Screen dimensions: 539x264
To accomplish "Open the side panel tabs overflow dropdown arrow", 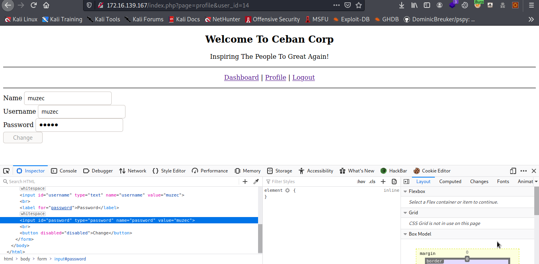I will 536,182.
